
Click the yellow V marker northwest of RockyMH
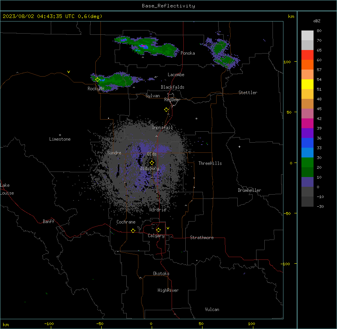(68, 72)
